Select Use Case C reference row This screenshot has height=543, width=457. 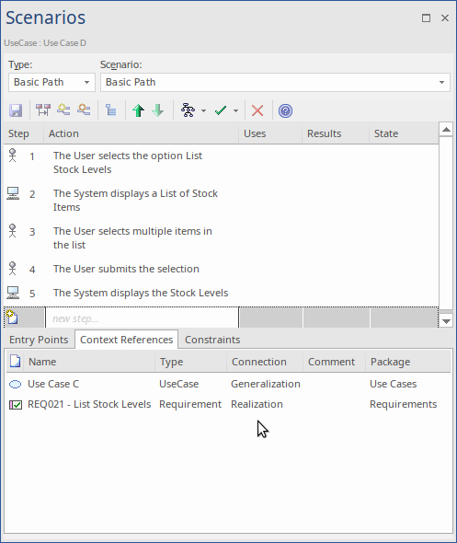(x=228, y=384)
